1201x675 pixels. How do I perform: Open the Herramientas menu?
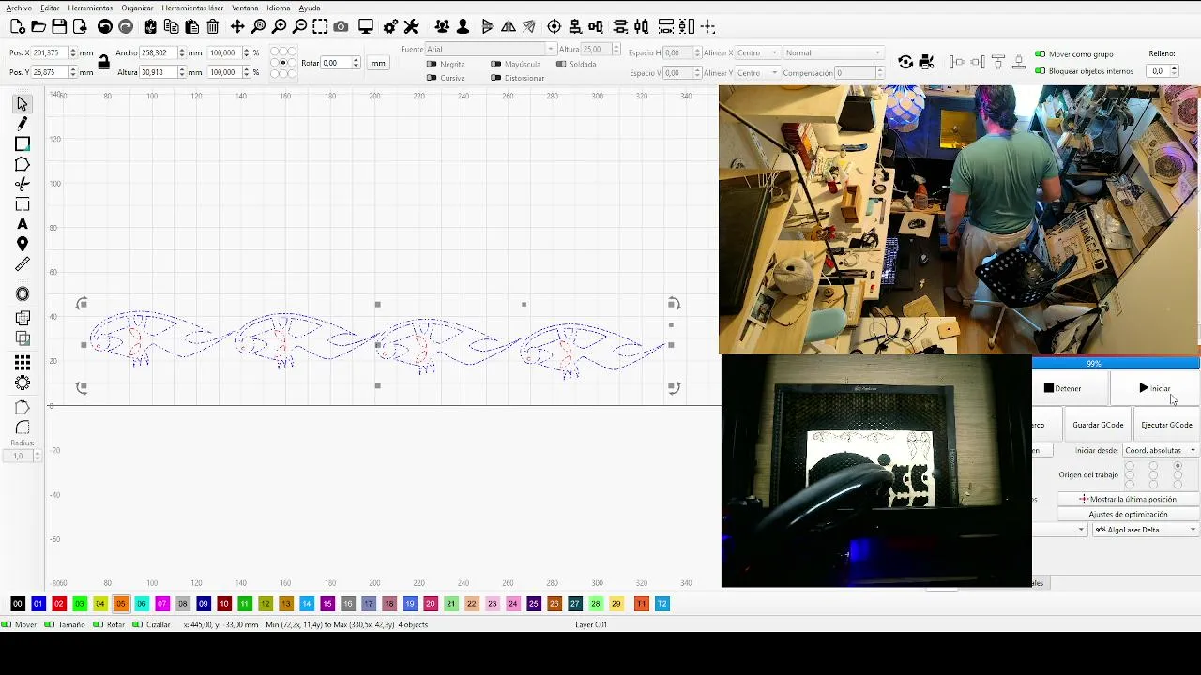90,7
